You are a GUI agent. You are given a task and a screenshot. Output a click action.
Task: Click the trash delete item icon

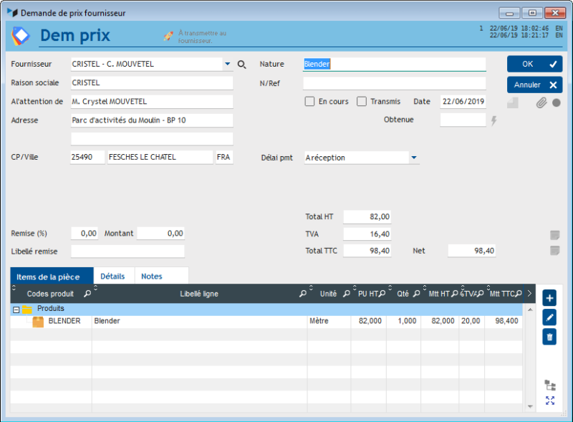click(x=549, y=337)
